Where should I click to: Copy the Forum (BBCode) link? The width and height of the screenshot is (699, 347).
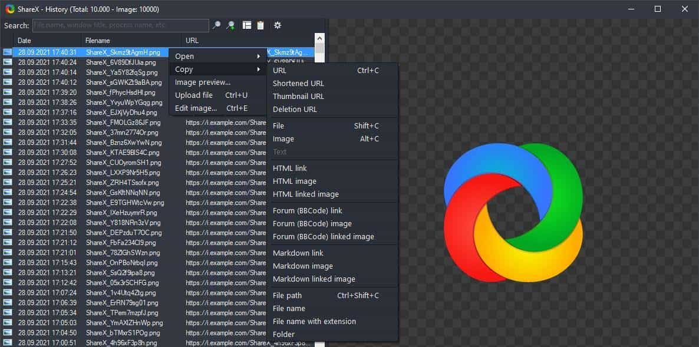307,211
